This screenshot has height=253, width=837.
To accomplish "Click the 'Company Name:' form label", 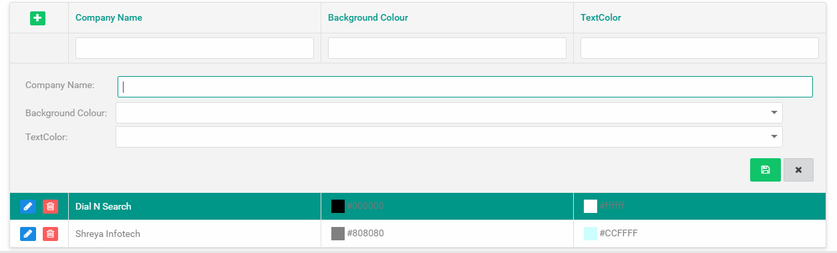I will click(x=60, y=85).
